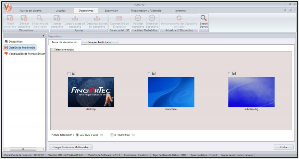Screen dimensions: 299x159
Task: Select LCD (320 x 210) resolution radio
Action: coord(77,135)
